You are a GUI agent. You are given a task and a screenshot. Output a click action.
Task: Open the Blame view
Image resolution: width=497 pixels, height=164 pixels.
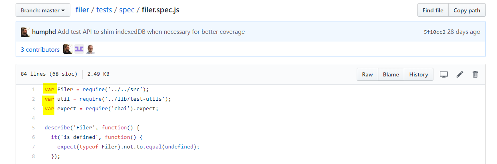[391, 74]
